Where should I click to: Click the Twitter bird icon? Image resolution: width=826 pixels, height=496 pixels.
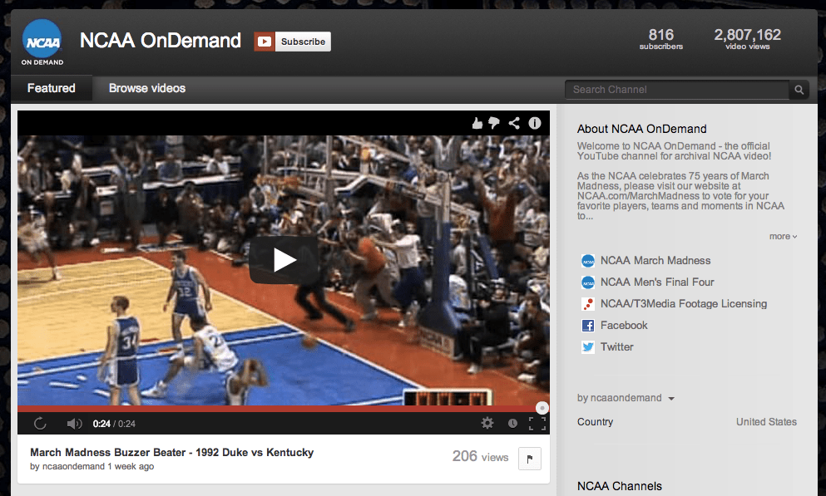coord(588,347)
